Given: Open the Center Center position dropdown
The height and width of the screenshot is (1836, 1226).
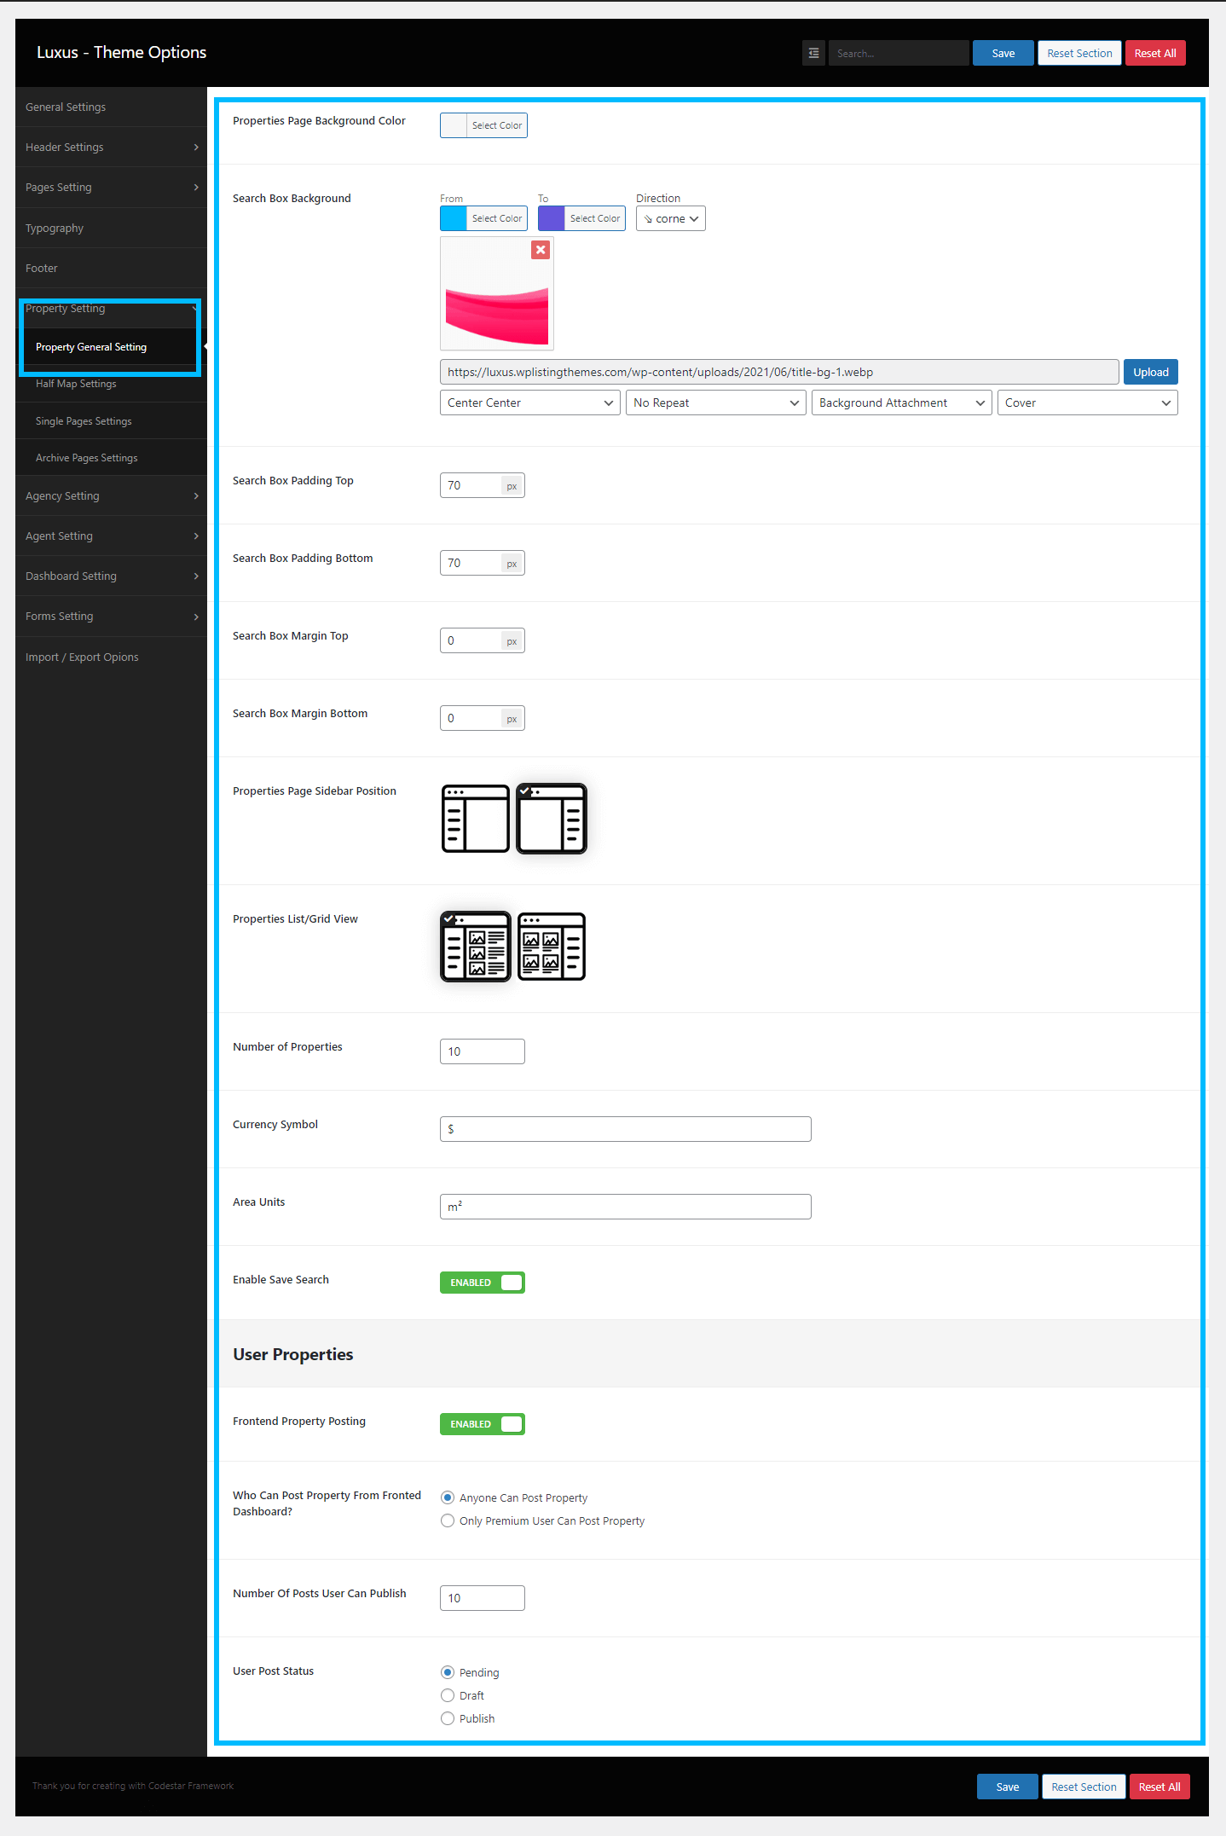Looking at the screenshot, I should [x=529, y=403].
